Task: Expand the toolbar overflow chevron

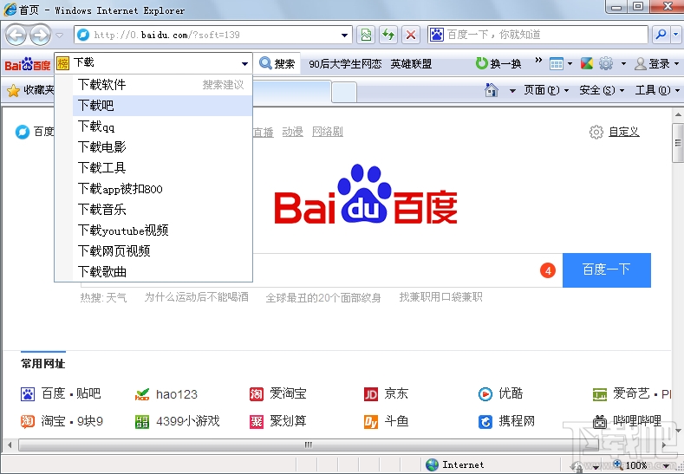Action: pyautogui.click(x=538, y=60)
